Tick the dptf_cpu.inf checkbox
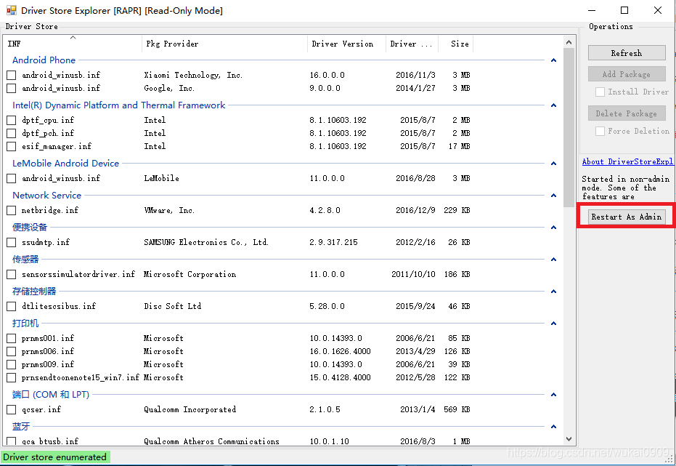The width and height of the screenshot is (676, 466). [12, 120]
